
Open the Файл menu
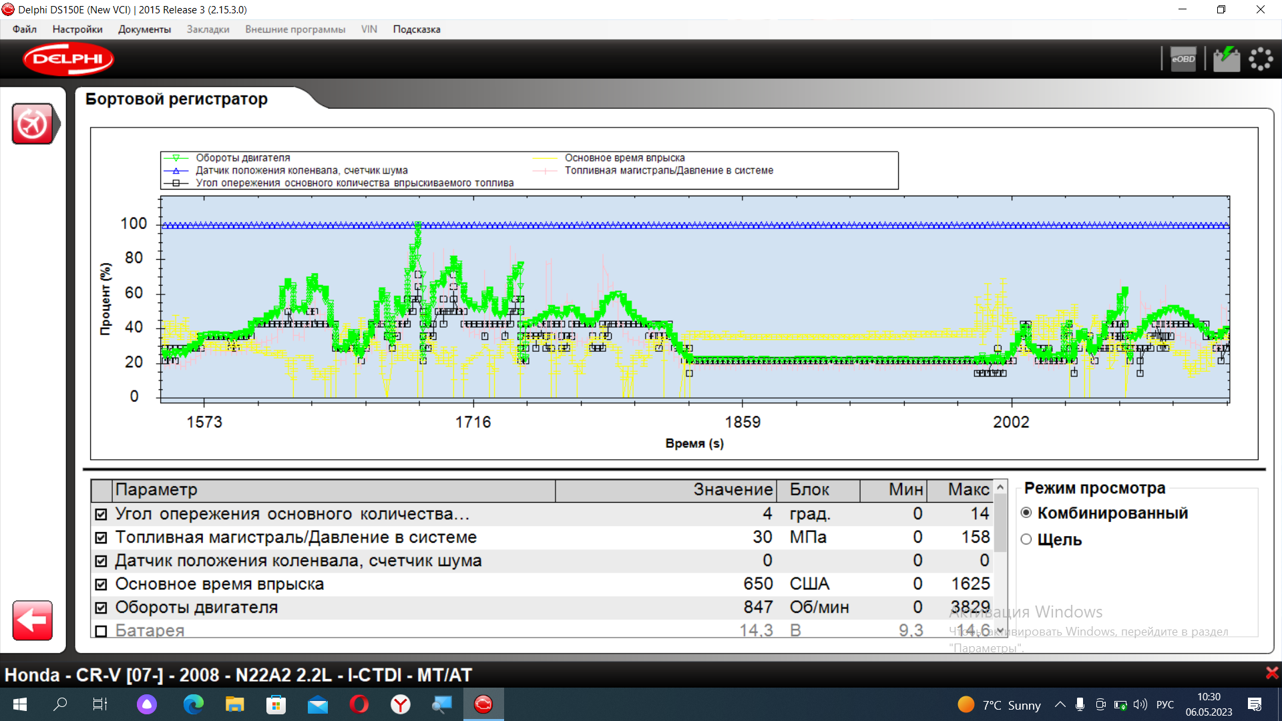coord(25,29)
